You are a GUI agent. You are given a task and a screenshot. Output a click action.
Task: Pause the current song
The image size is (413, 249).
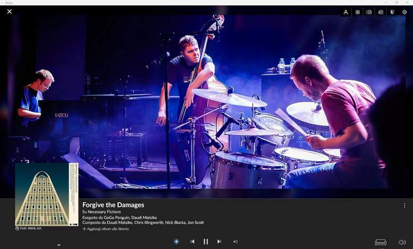205,241
